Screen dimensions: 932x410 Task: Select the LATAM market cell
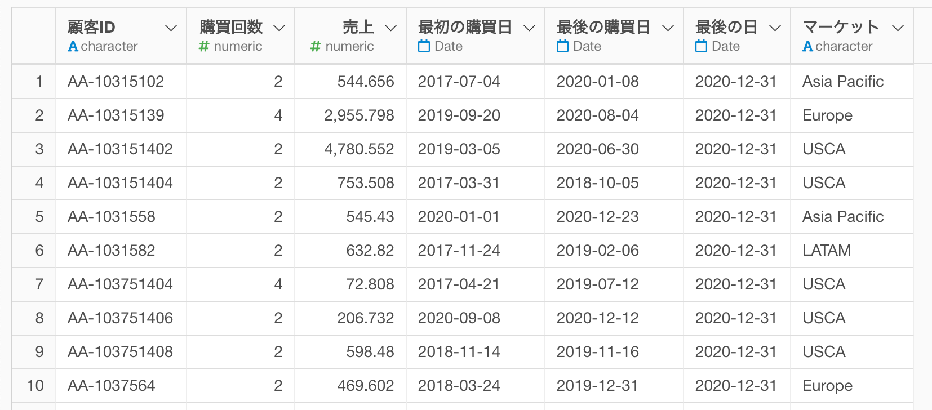tap(827, 251)
